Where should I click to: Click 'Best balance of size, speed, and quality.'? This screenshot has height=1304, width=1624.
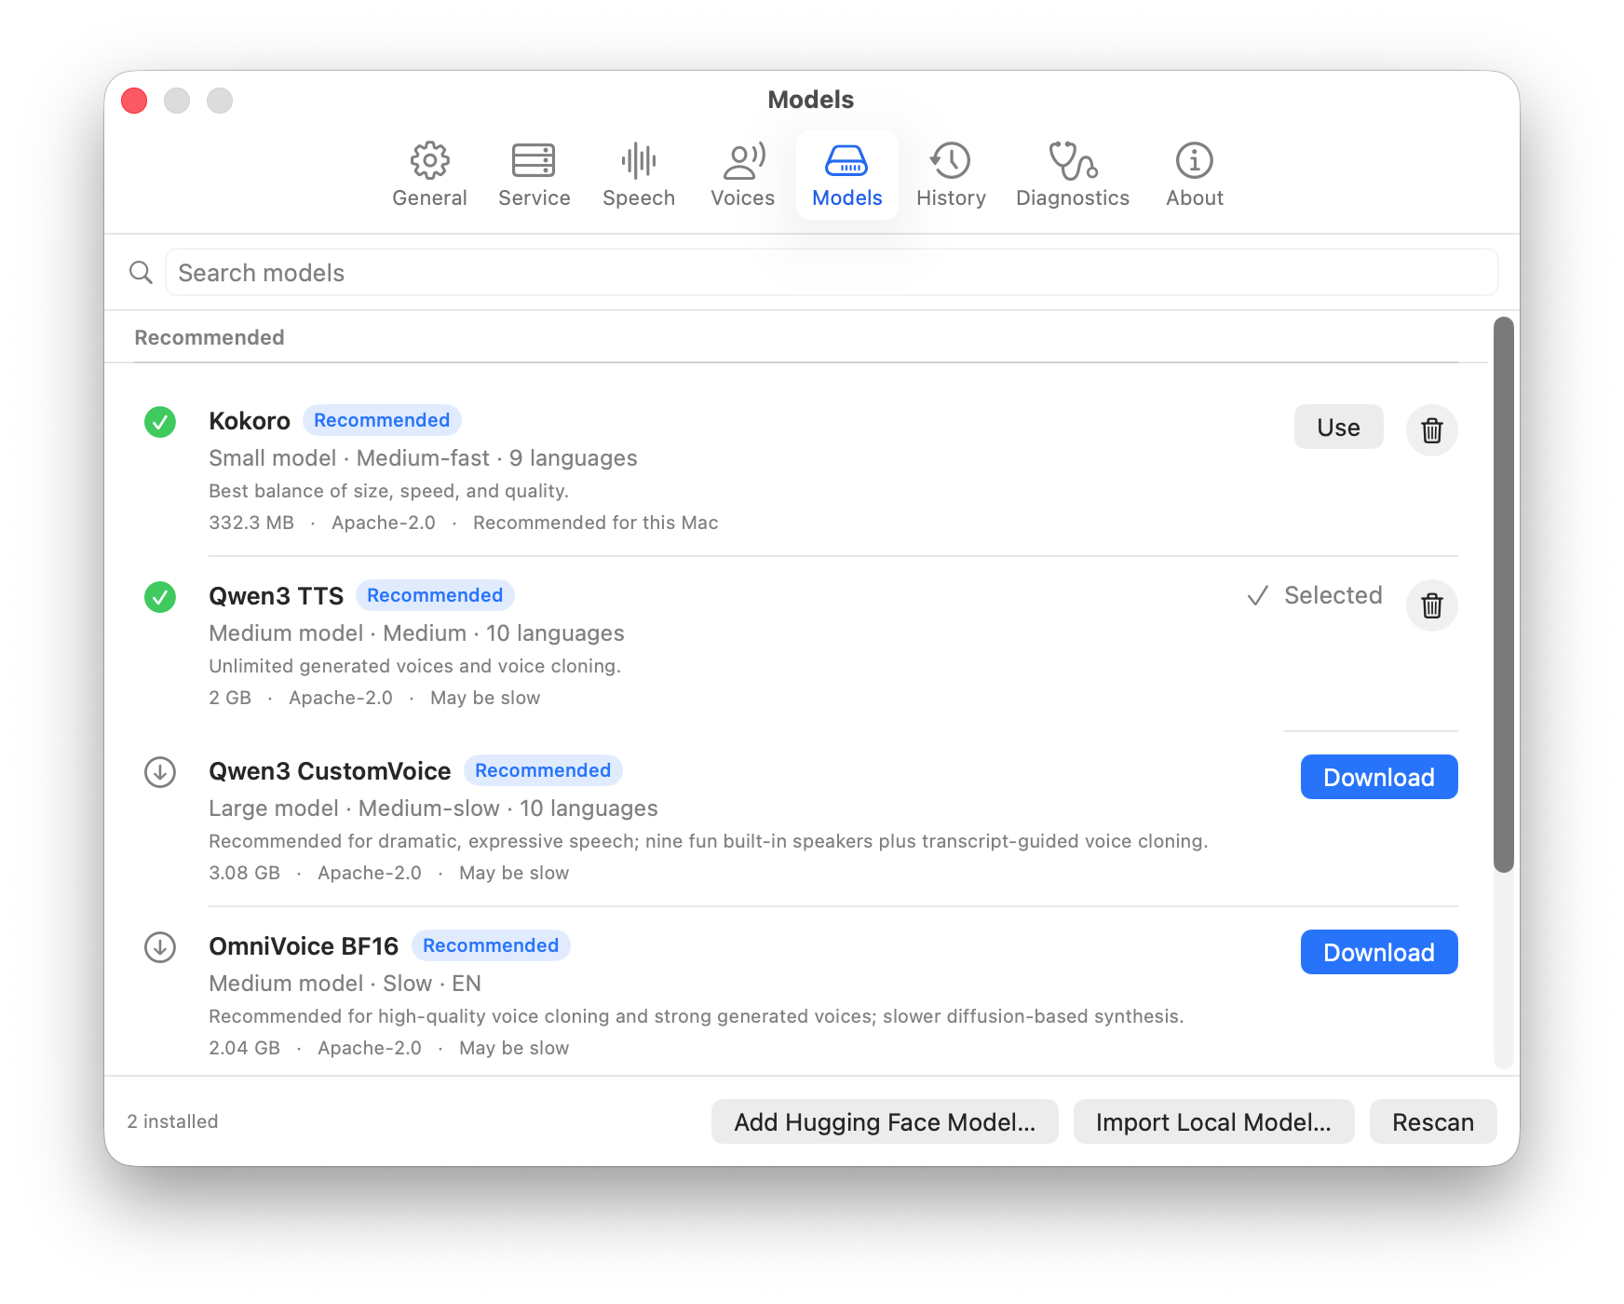388,491
